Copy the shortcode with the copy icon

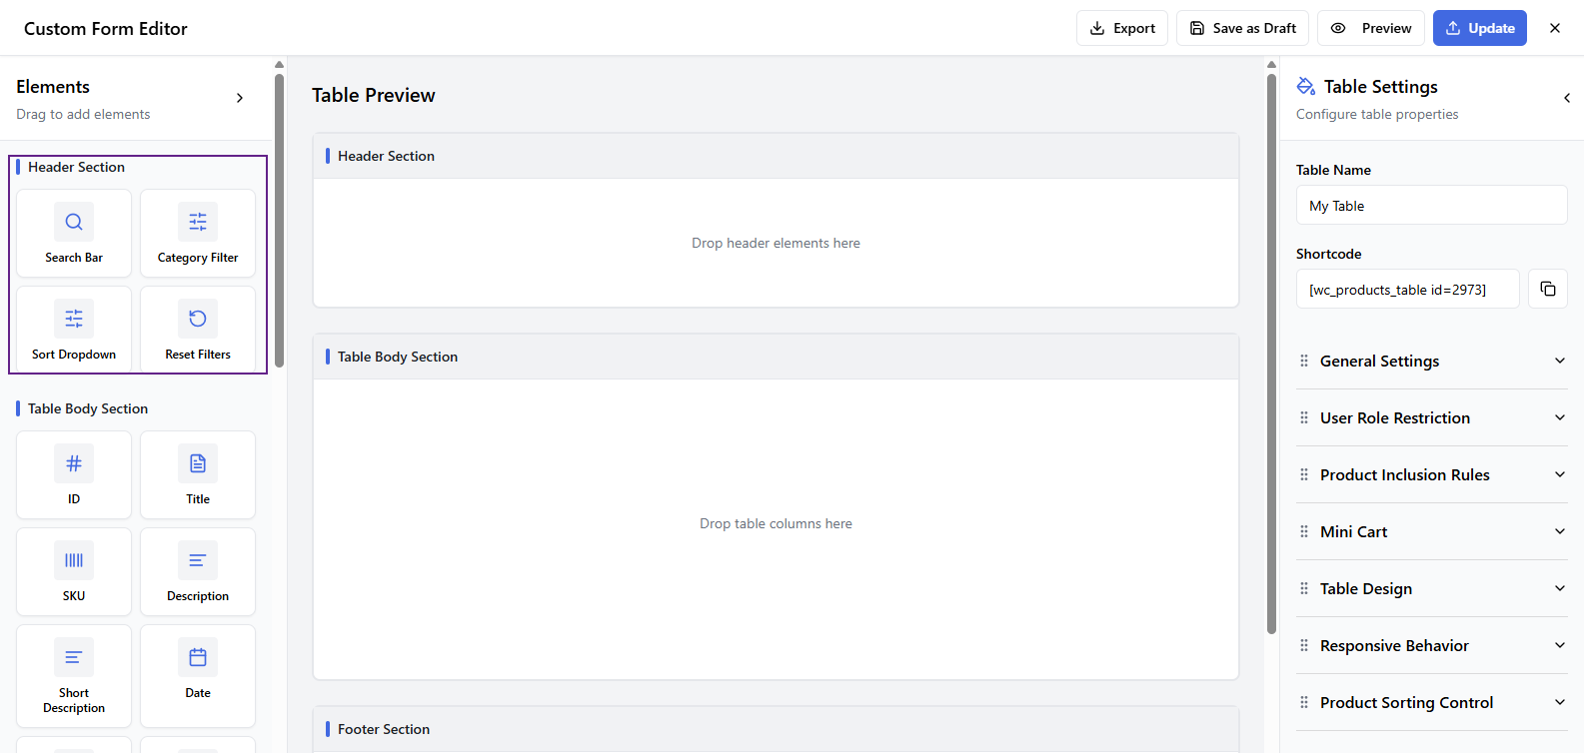(x=1547, y=289)
